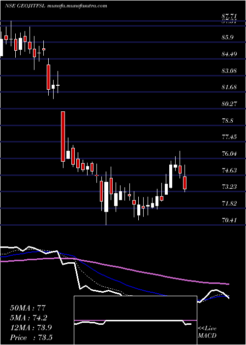Click the 5MA : 74.2 value
Screen dimensions: 246x345
pos(29,318)
